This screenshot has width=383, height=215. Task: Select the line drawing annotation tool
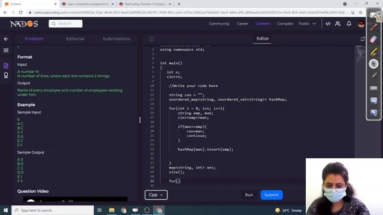[x=373, y=76]
